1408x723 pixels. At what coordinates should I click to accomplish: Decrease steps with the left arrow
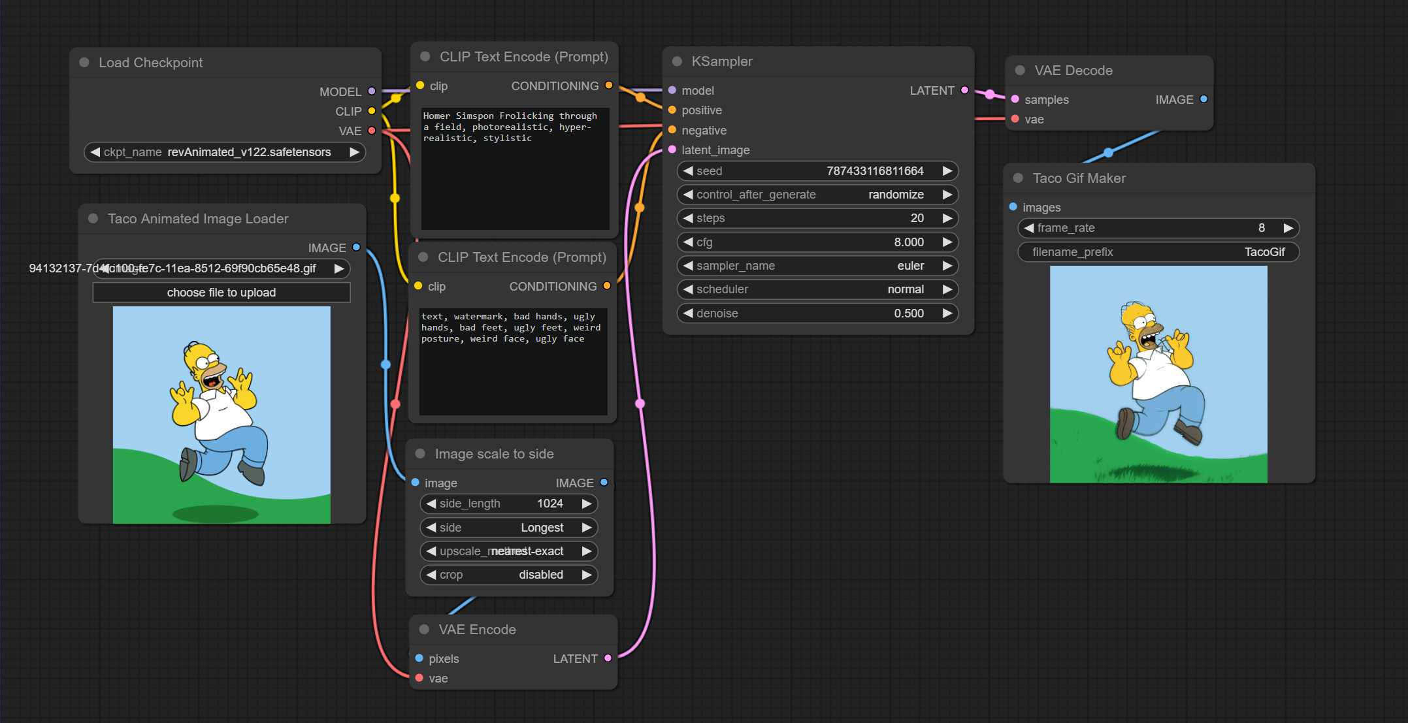tap(688, 218)
